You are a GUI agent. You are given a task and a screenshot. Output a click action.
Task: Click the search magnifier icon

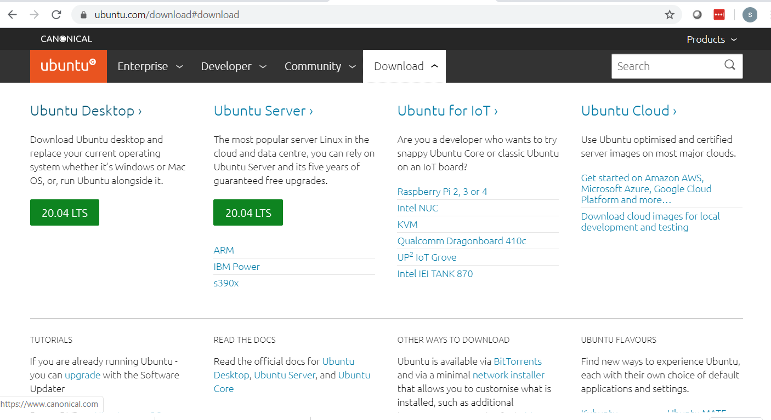(x=729, y=66)
